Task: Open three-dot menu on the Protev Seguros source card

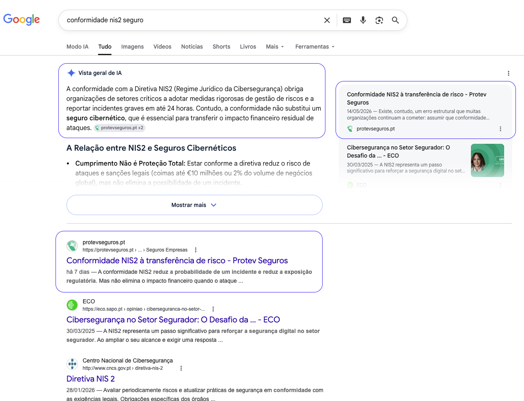Action: click(500, 129)
